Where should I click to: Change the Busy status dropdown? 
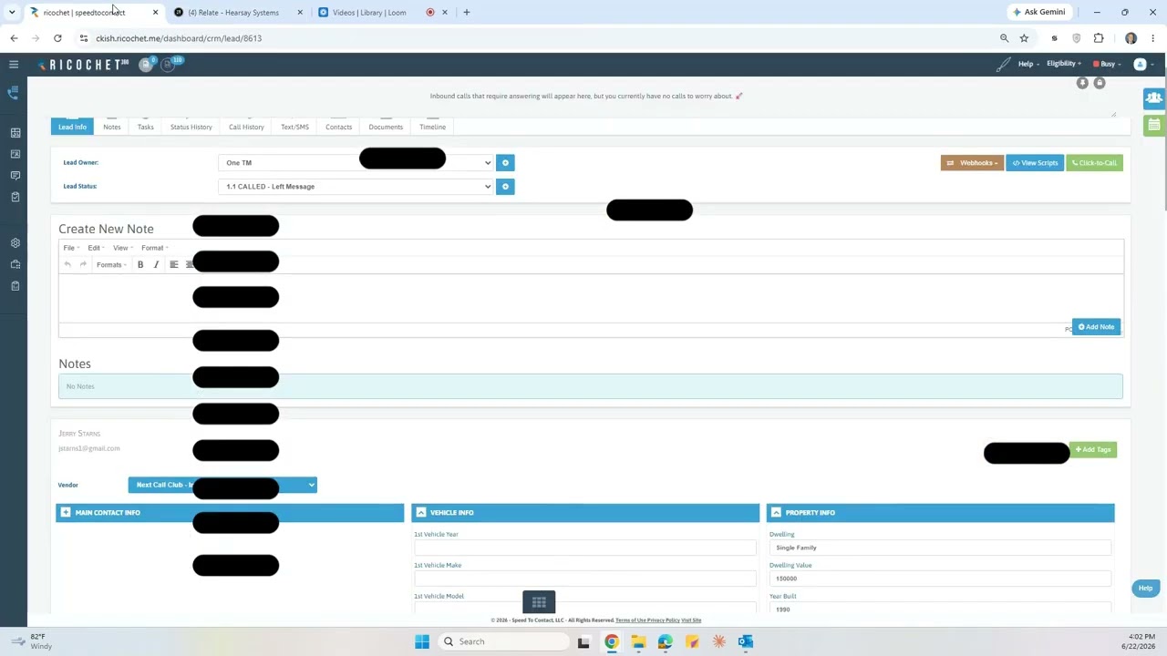point(1107,64)
